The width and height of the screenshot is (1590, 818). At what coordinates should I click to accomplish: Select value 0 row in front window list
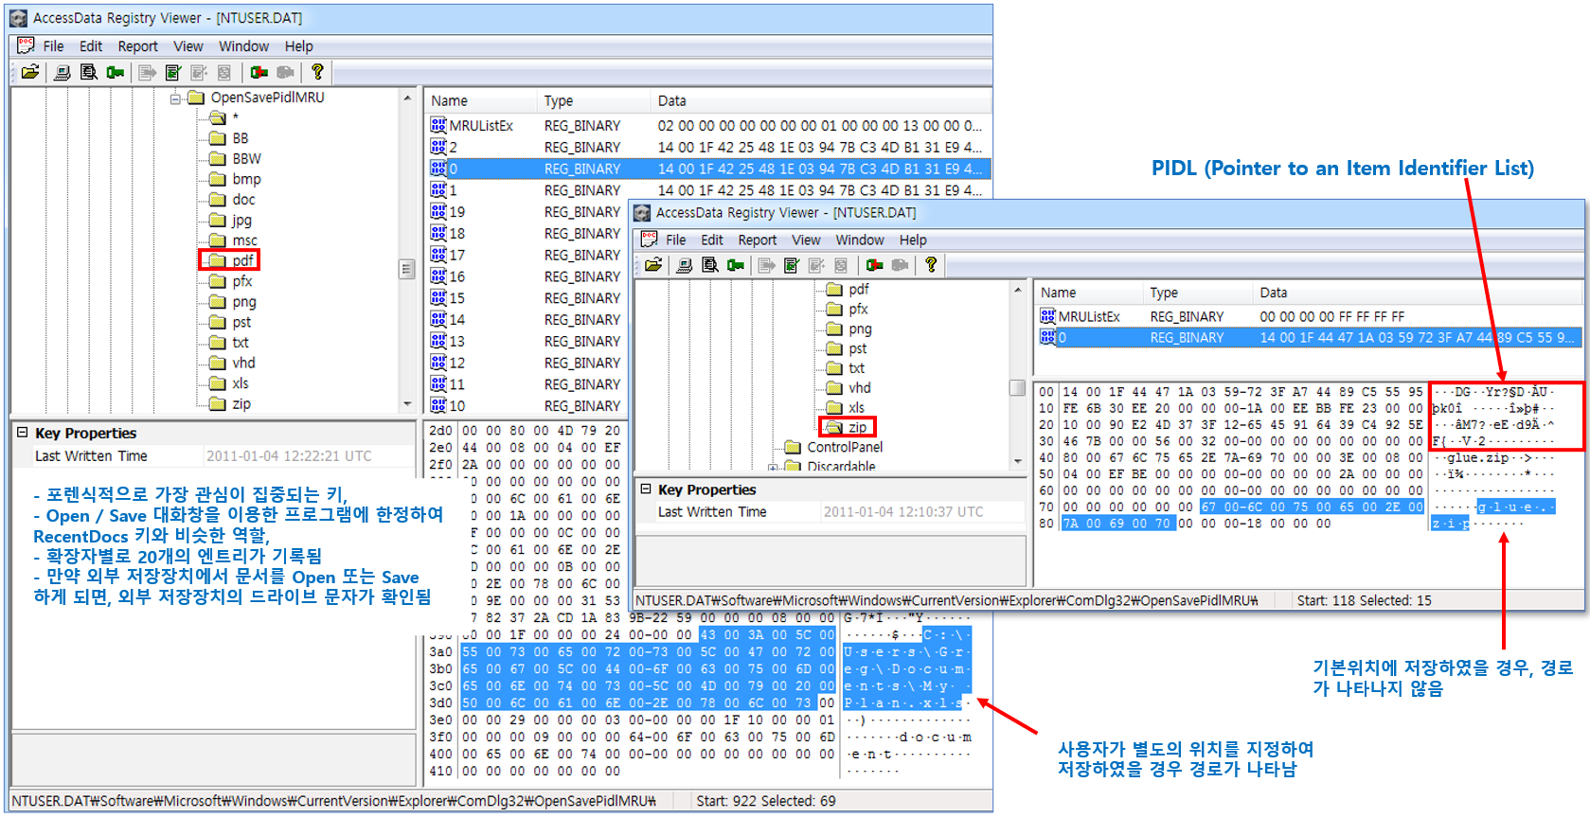1309,337
